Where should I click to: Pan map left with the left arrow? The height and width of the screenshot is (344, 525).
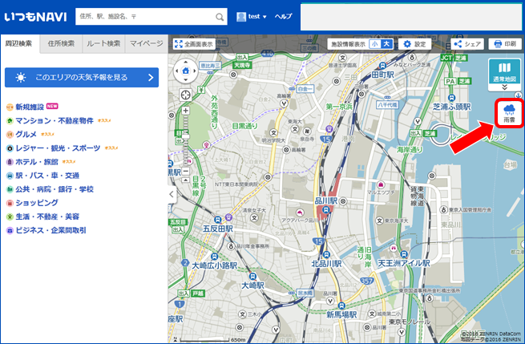(x=177, y=71)
